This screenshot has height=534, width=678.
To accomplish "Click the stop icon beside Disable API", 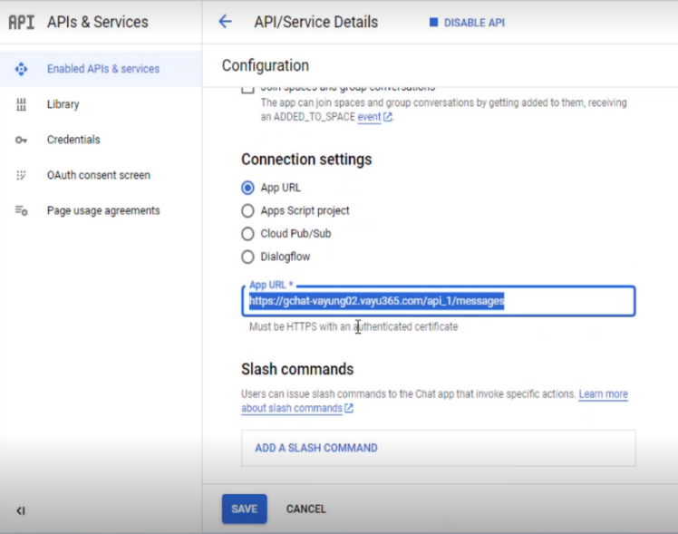I will pos(433,23).
